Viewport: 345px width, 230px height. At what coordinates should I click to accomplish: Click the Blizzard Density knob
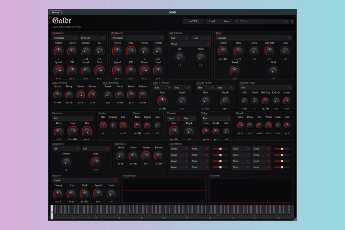[58, 194]
